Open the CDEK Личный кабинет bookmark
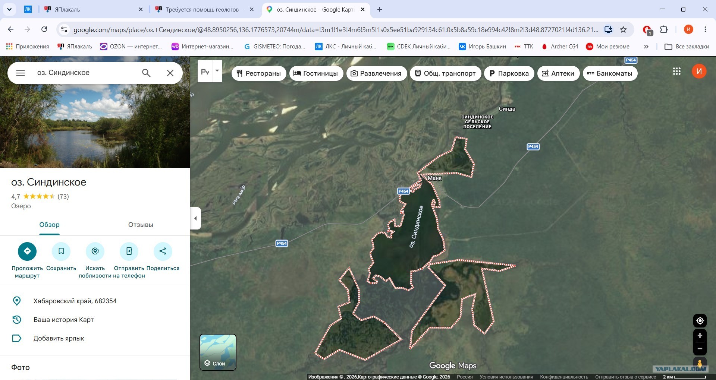The image size is (716, 380). click(x=419, y=47)
